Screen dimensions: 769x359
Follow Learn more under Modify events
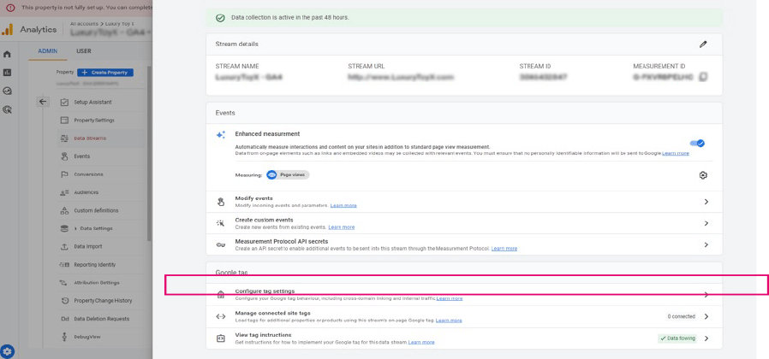(x=343, y=205)
